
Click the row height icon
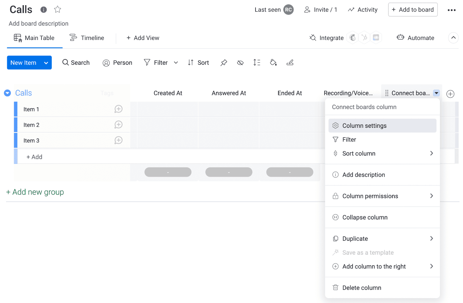point(257,63)
